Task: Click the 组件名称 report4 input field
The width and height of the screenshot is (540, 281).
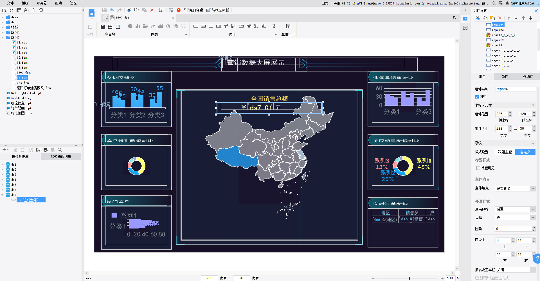Action: point(515,89)
